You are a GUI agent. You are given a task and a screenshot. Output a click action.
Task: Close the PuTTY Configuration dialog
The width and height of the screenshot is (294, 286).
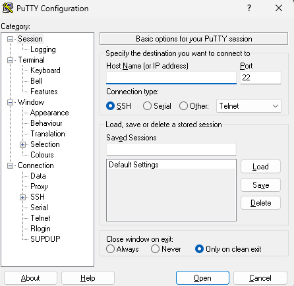point(279,8)
